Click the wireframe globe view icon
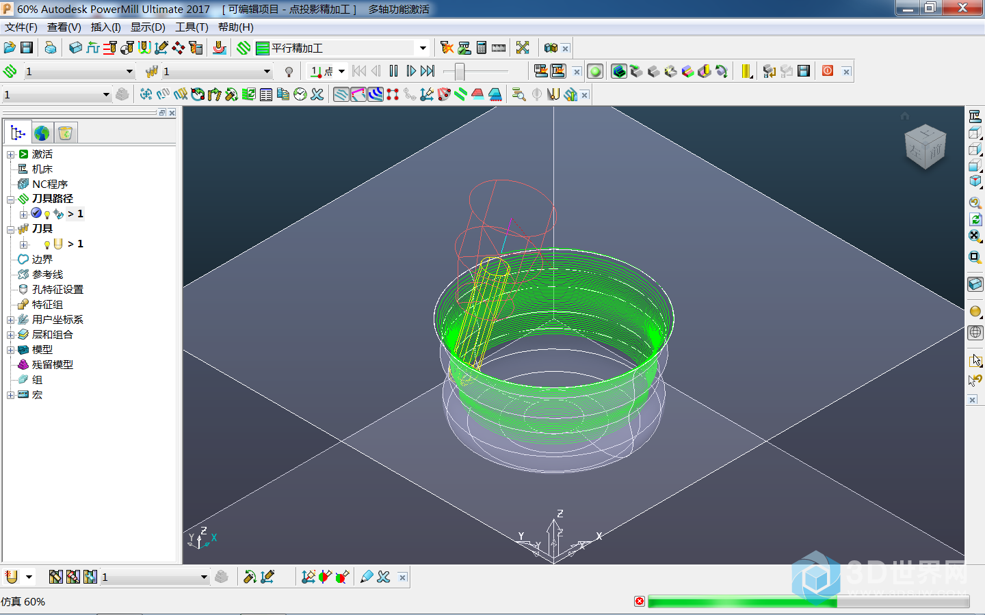Image resolution: width=985 pixels, height=615 pixels. pyautogui.click(x=975, y=333)
